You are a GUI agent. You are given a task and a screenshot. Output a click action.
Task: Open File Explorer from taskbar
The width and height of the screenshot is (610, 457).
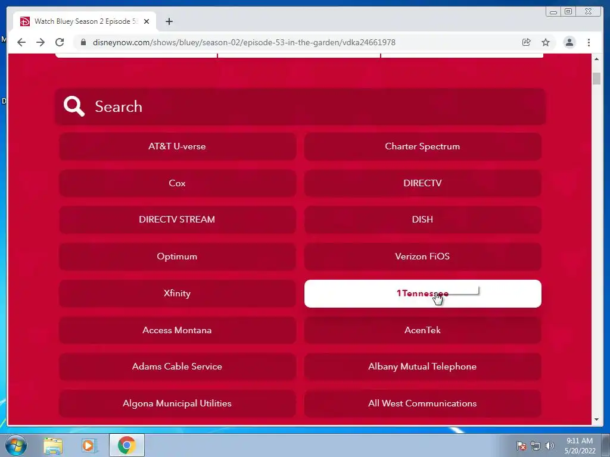click(x=53, y=445)
